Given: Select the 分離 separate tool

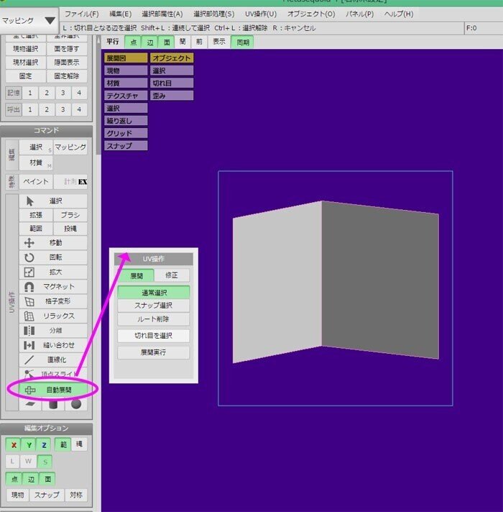Looking at the screenshot, I should (53, 331).
